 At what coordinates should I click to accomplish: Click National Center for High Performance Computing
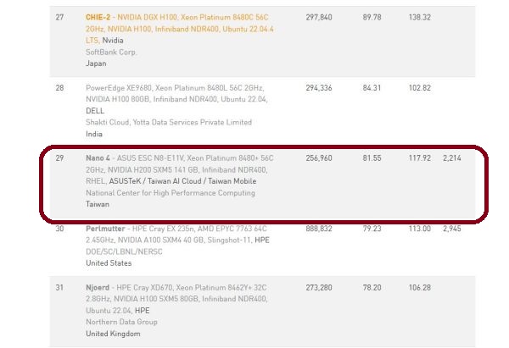[171, 193]
